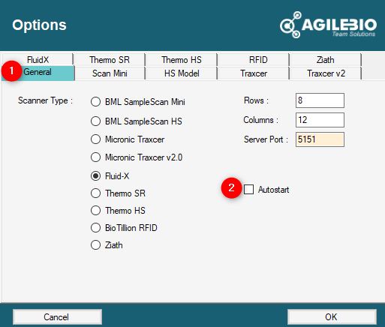Click the Cancel button

[57, 317]
